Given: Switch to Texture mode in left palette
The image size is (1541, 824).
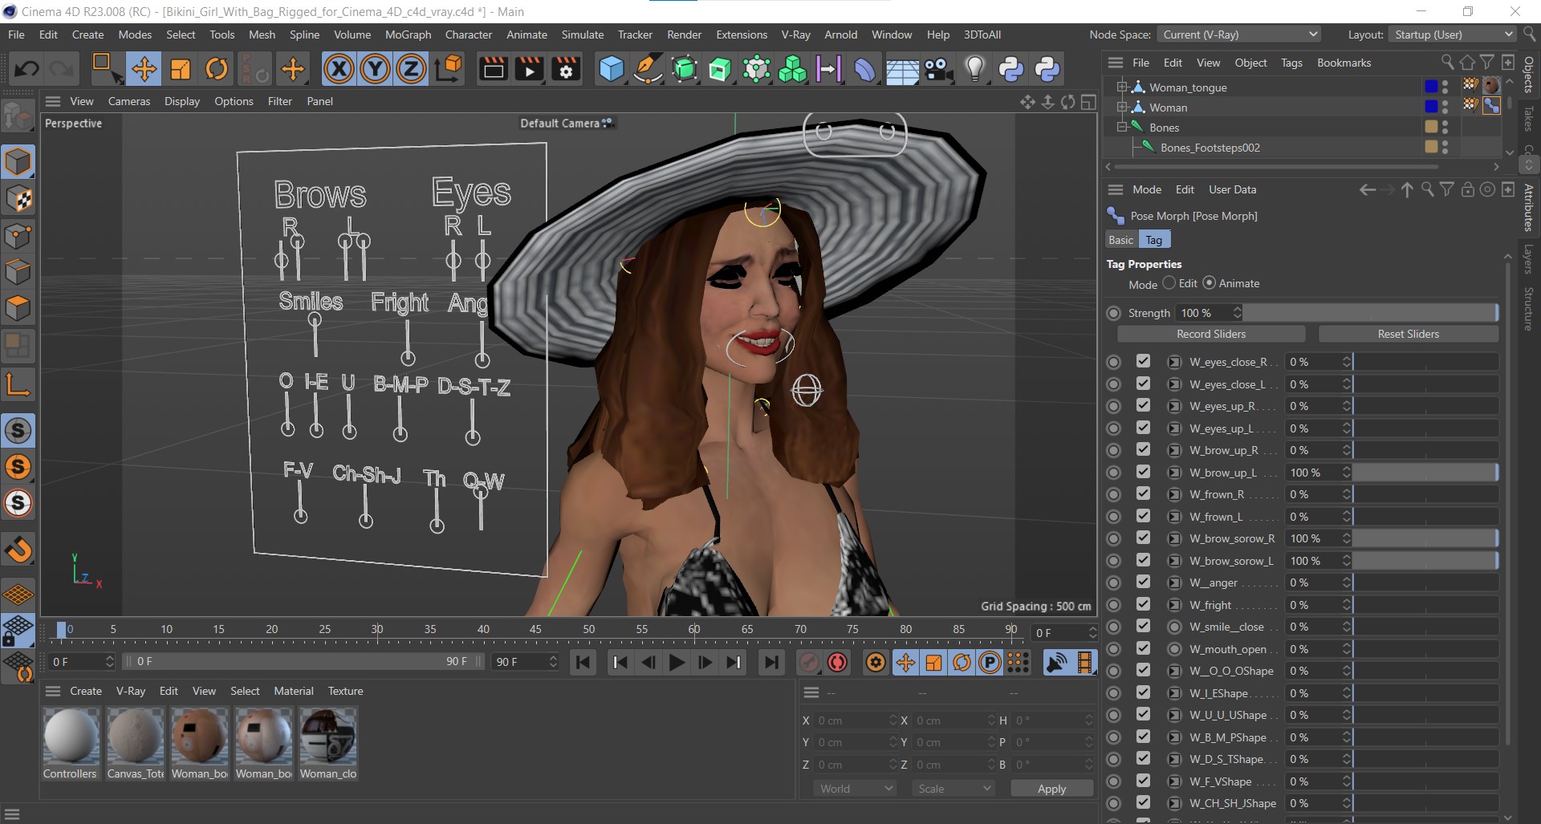Looking at the screenshot, I should point(18,198).
